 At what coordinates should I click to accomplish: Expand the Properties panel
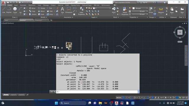[x=134, y=17]
